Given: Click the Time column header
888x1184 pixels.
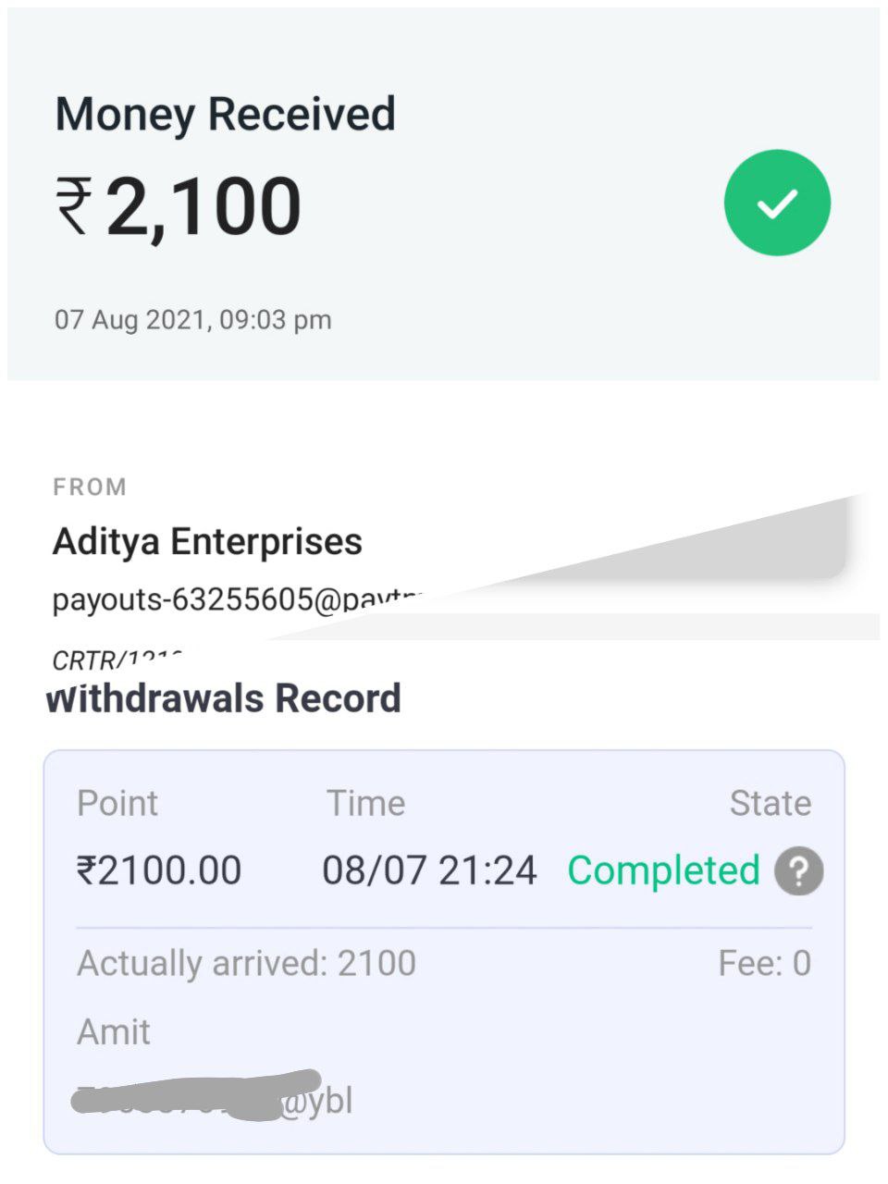Looking at the screenshot, I should [x=365, y=803].
